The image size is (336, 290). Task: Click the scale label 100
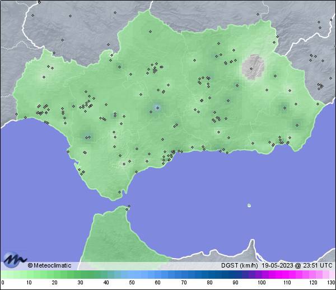click(261, 283)
